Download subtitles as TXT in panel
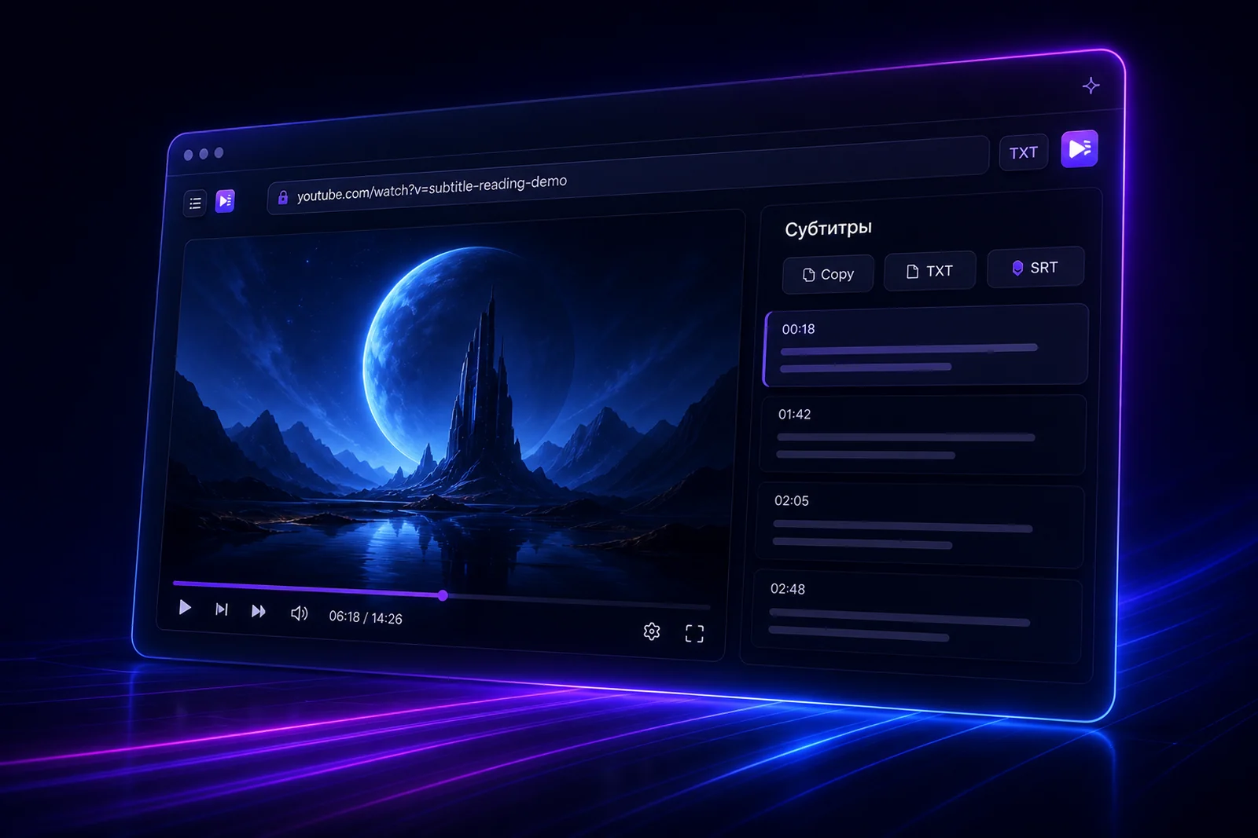 tap(930, 271)
